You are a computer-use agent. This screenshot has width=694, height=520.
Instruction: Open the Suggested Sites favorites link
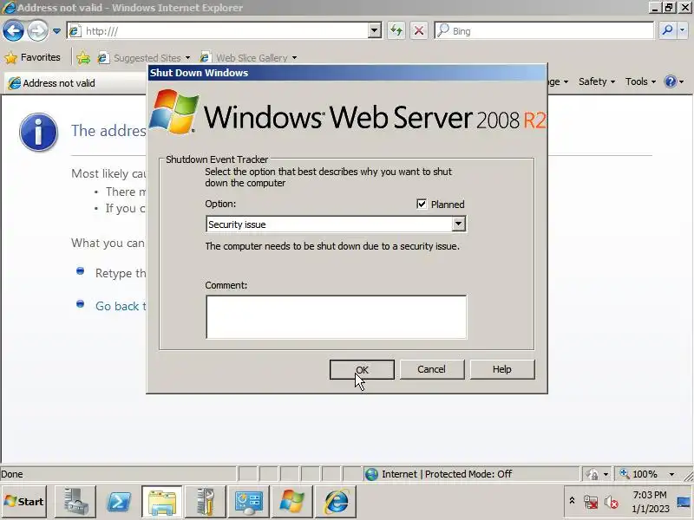[x=144, y=58]
